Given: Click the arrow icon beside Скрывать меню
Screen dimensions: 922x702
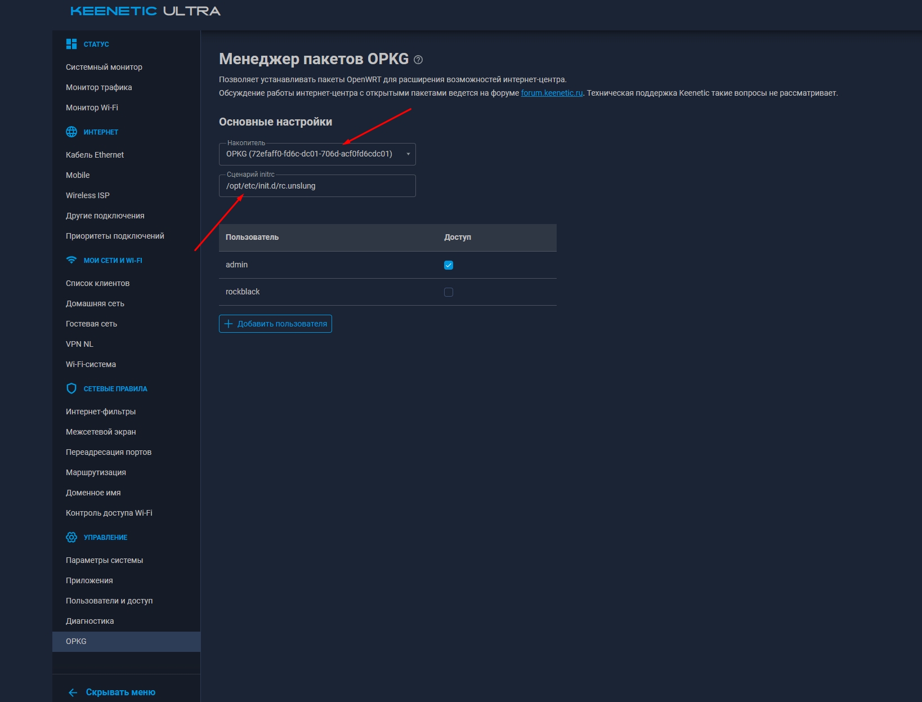Looking at the screenshot, I should click(x=73, y=692).
